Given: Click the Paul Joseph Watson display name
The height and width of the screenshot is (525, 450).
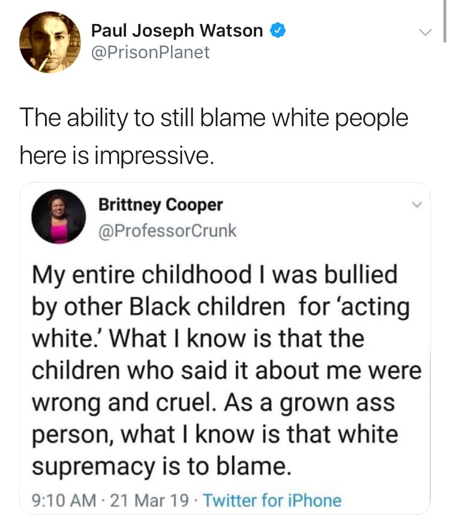Looking at the screenshot, I should [176, 30].
